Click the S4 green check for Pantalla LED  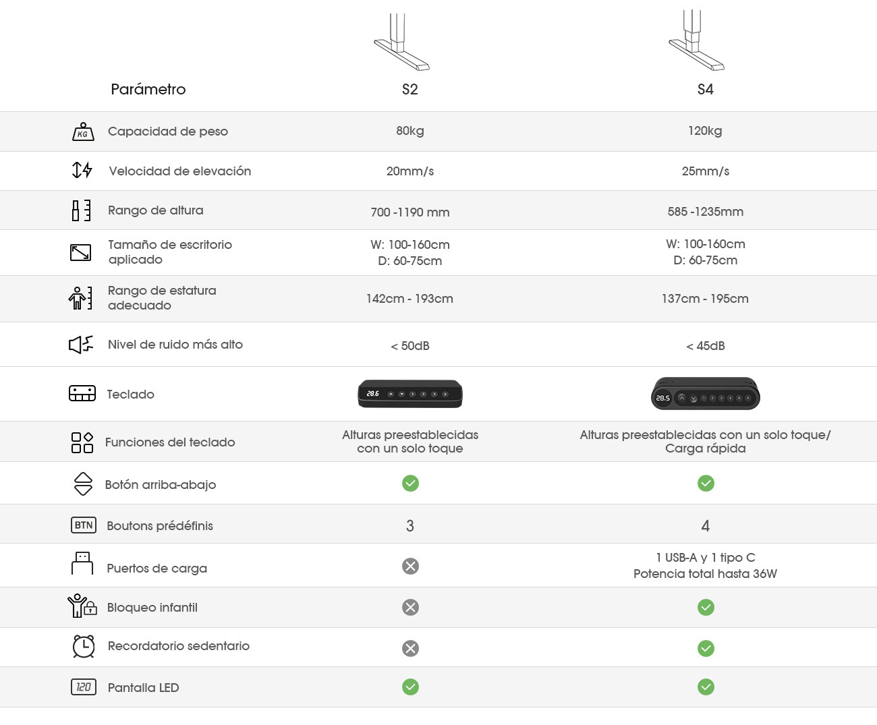pos(706,687)
